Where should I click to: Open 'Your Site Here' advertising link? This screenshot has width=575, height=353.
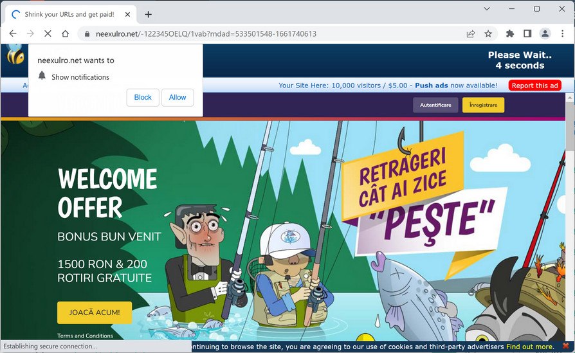coord(388,86)
